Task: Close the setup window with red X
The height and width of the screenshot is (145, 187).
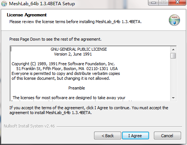Action: [x=177, y=2]
